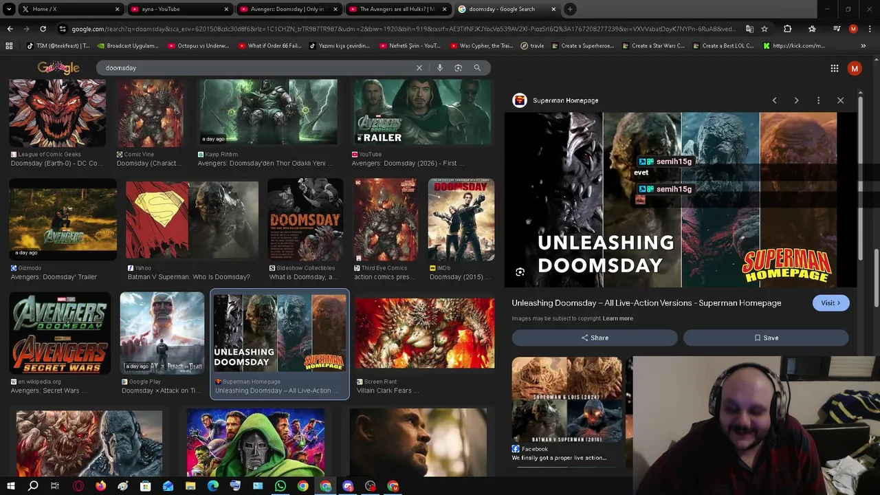Expand the bookmarks bar overflow chevron

[x=863, y=46]
